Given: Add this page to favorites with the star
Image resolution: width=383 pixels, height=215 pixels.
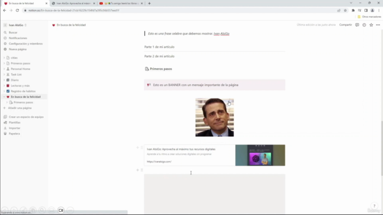Looking at the screenshot, I should coord(371,25).
